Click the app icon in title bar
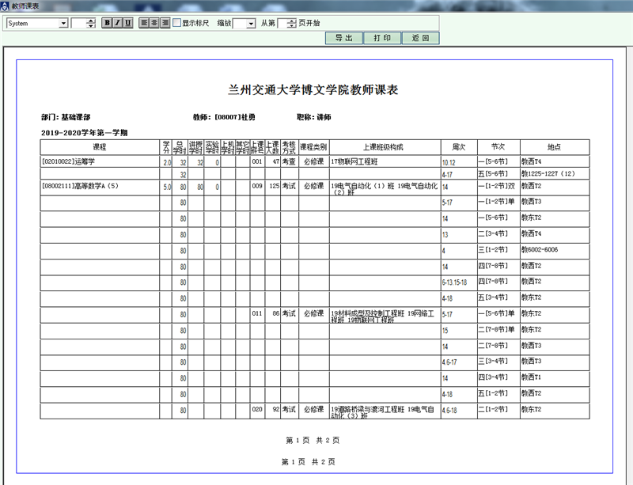Screen dimensions: 633x485 5,6
